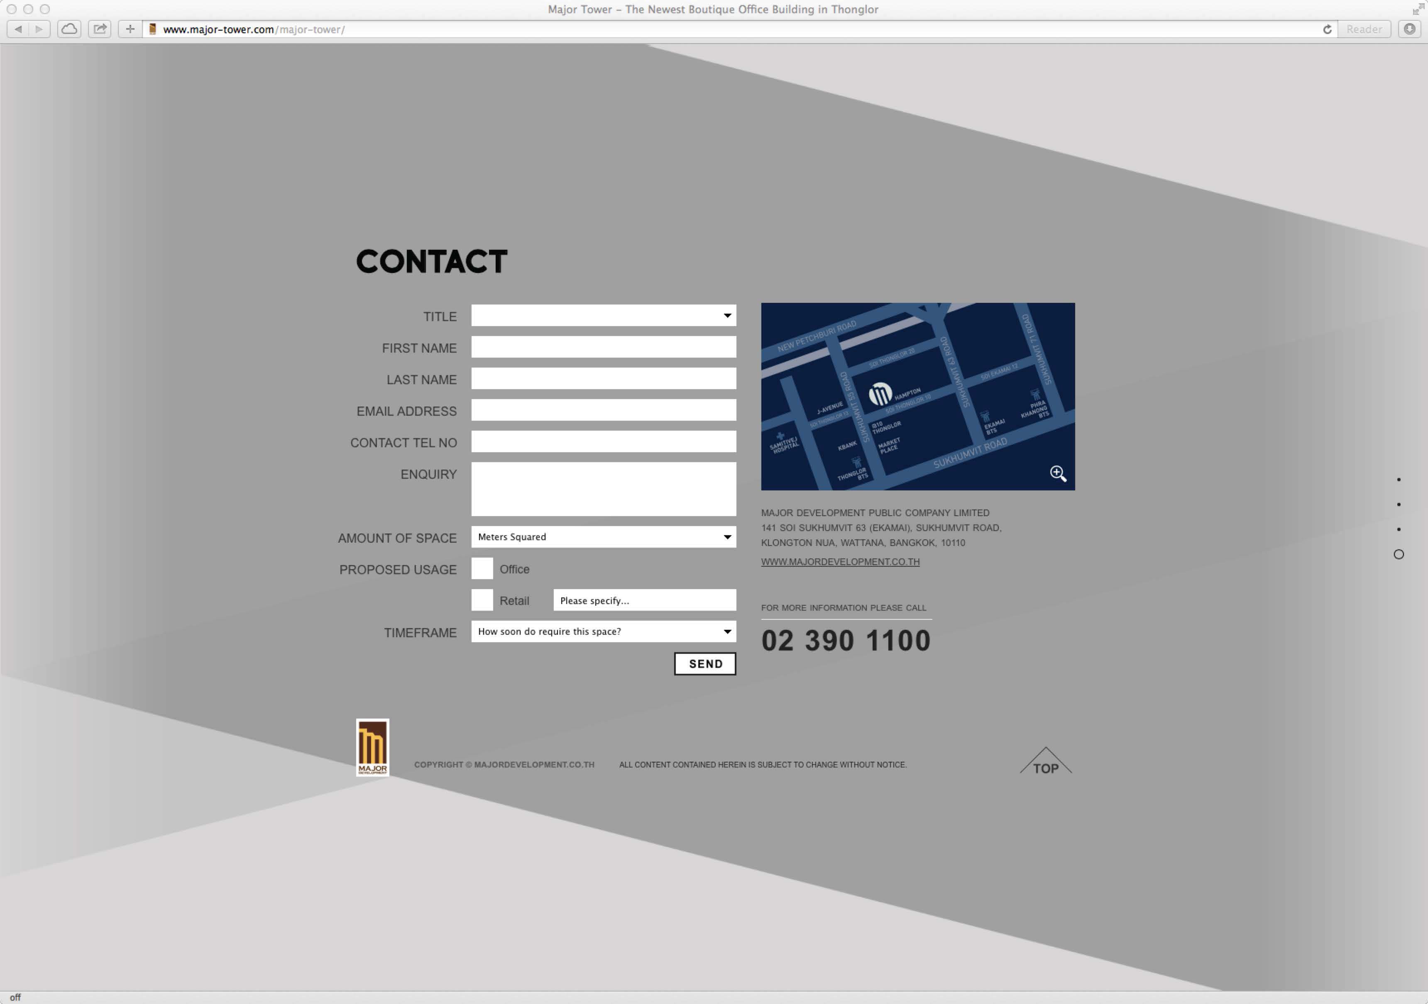Click COPYRIGHT © MAJORDEVELOPMENT.CO.TH text

pos(504,765)
